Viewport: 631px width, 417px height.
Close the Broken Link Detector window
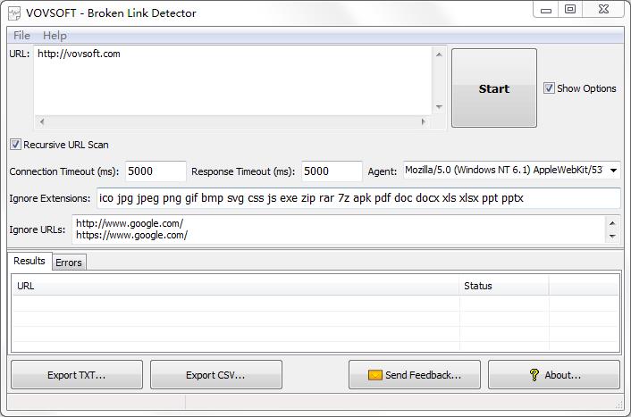coord(603,10)
